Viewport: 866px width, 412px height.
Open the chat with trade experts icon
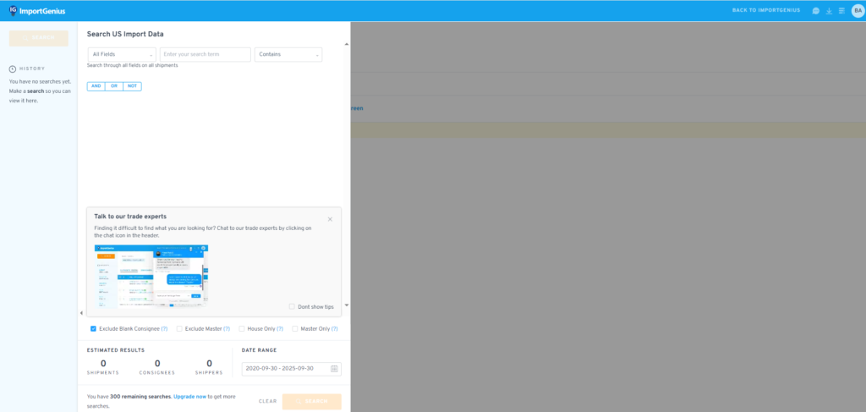coord(815,11)
